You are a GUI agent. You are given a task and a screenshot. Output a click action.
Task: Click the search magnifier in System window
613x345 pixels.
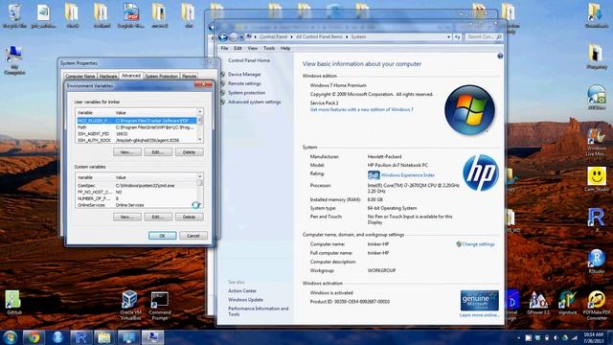499,36
